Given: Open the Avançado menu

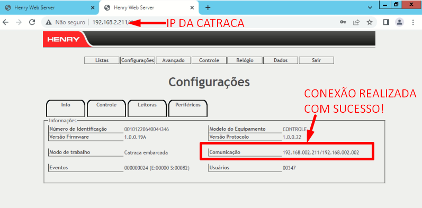Looking at the screenshot, I should pos(173,60).
